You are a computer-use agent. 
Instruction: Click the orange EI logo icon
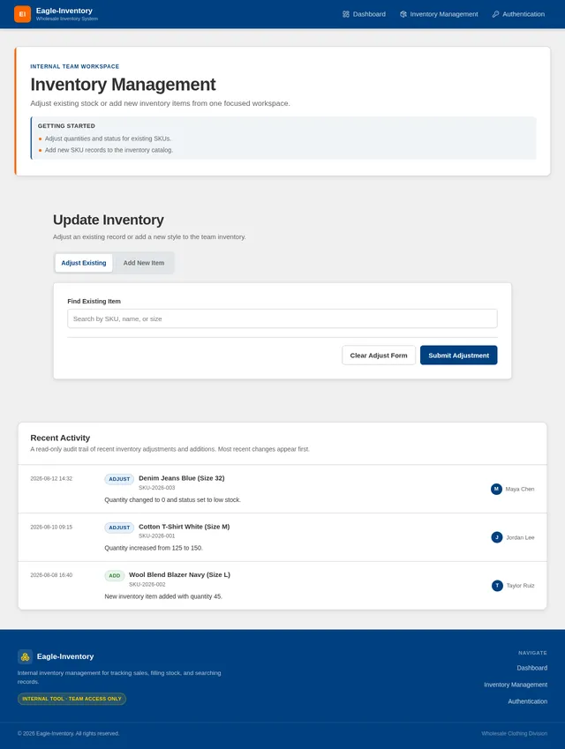click(x=22, y=14)
